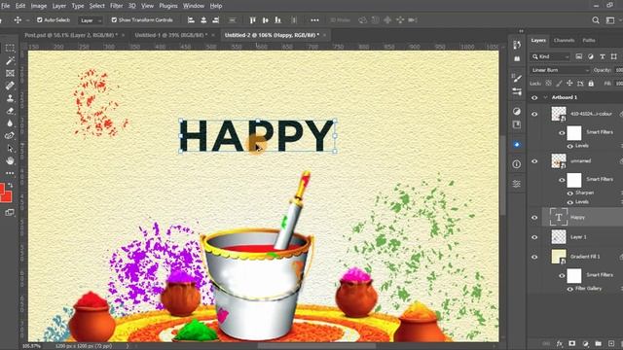623x350 pixels.
Task: Toggle Auto-Select checkbox
Action: click(x=39, y=19)
